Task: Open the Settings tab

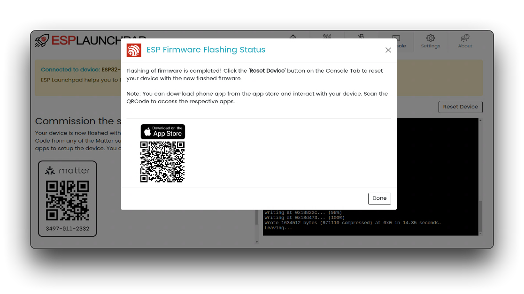Action: pyautogui.click(x=431, y=41)
